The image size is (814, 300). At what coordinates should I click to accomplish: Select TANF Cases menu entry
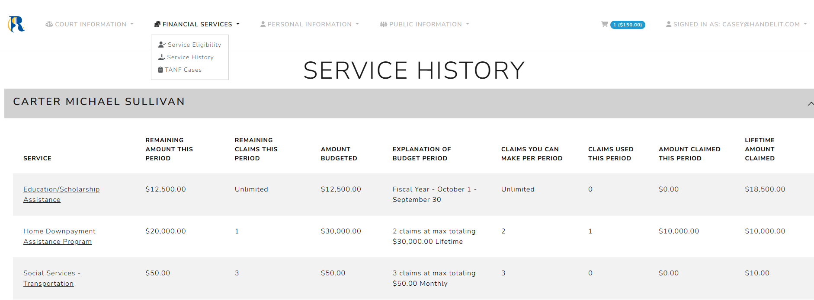point(183,70)
